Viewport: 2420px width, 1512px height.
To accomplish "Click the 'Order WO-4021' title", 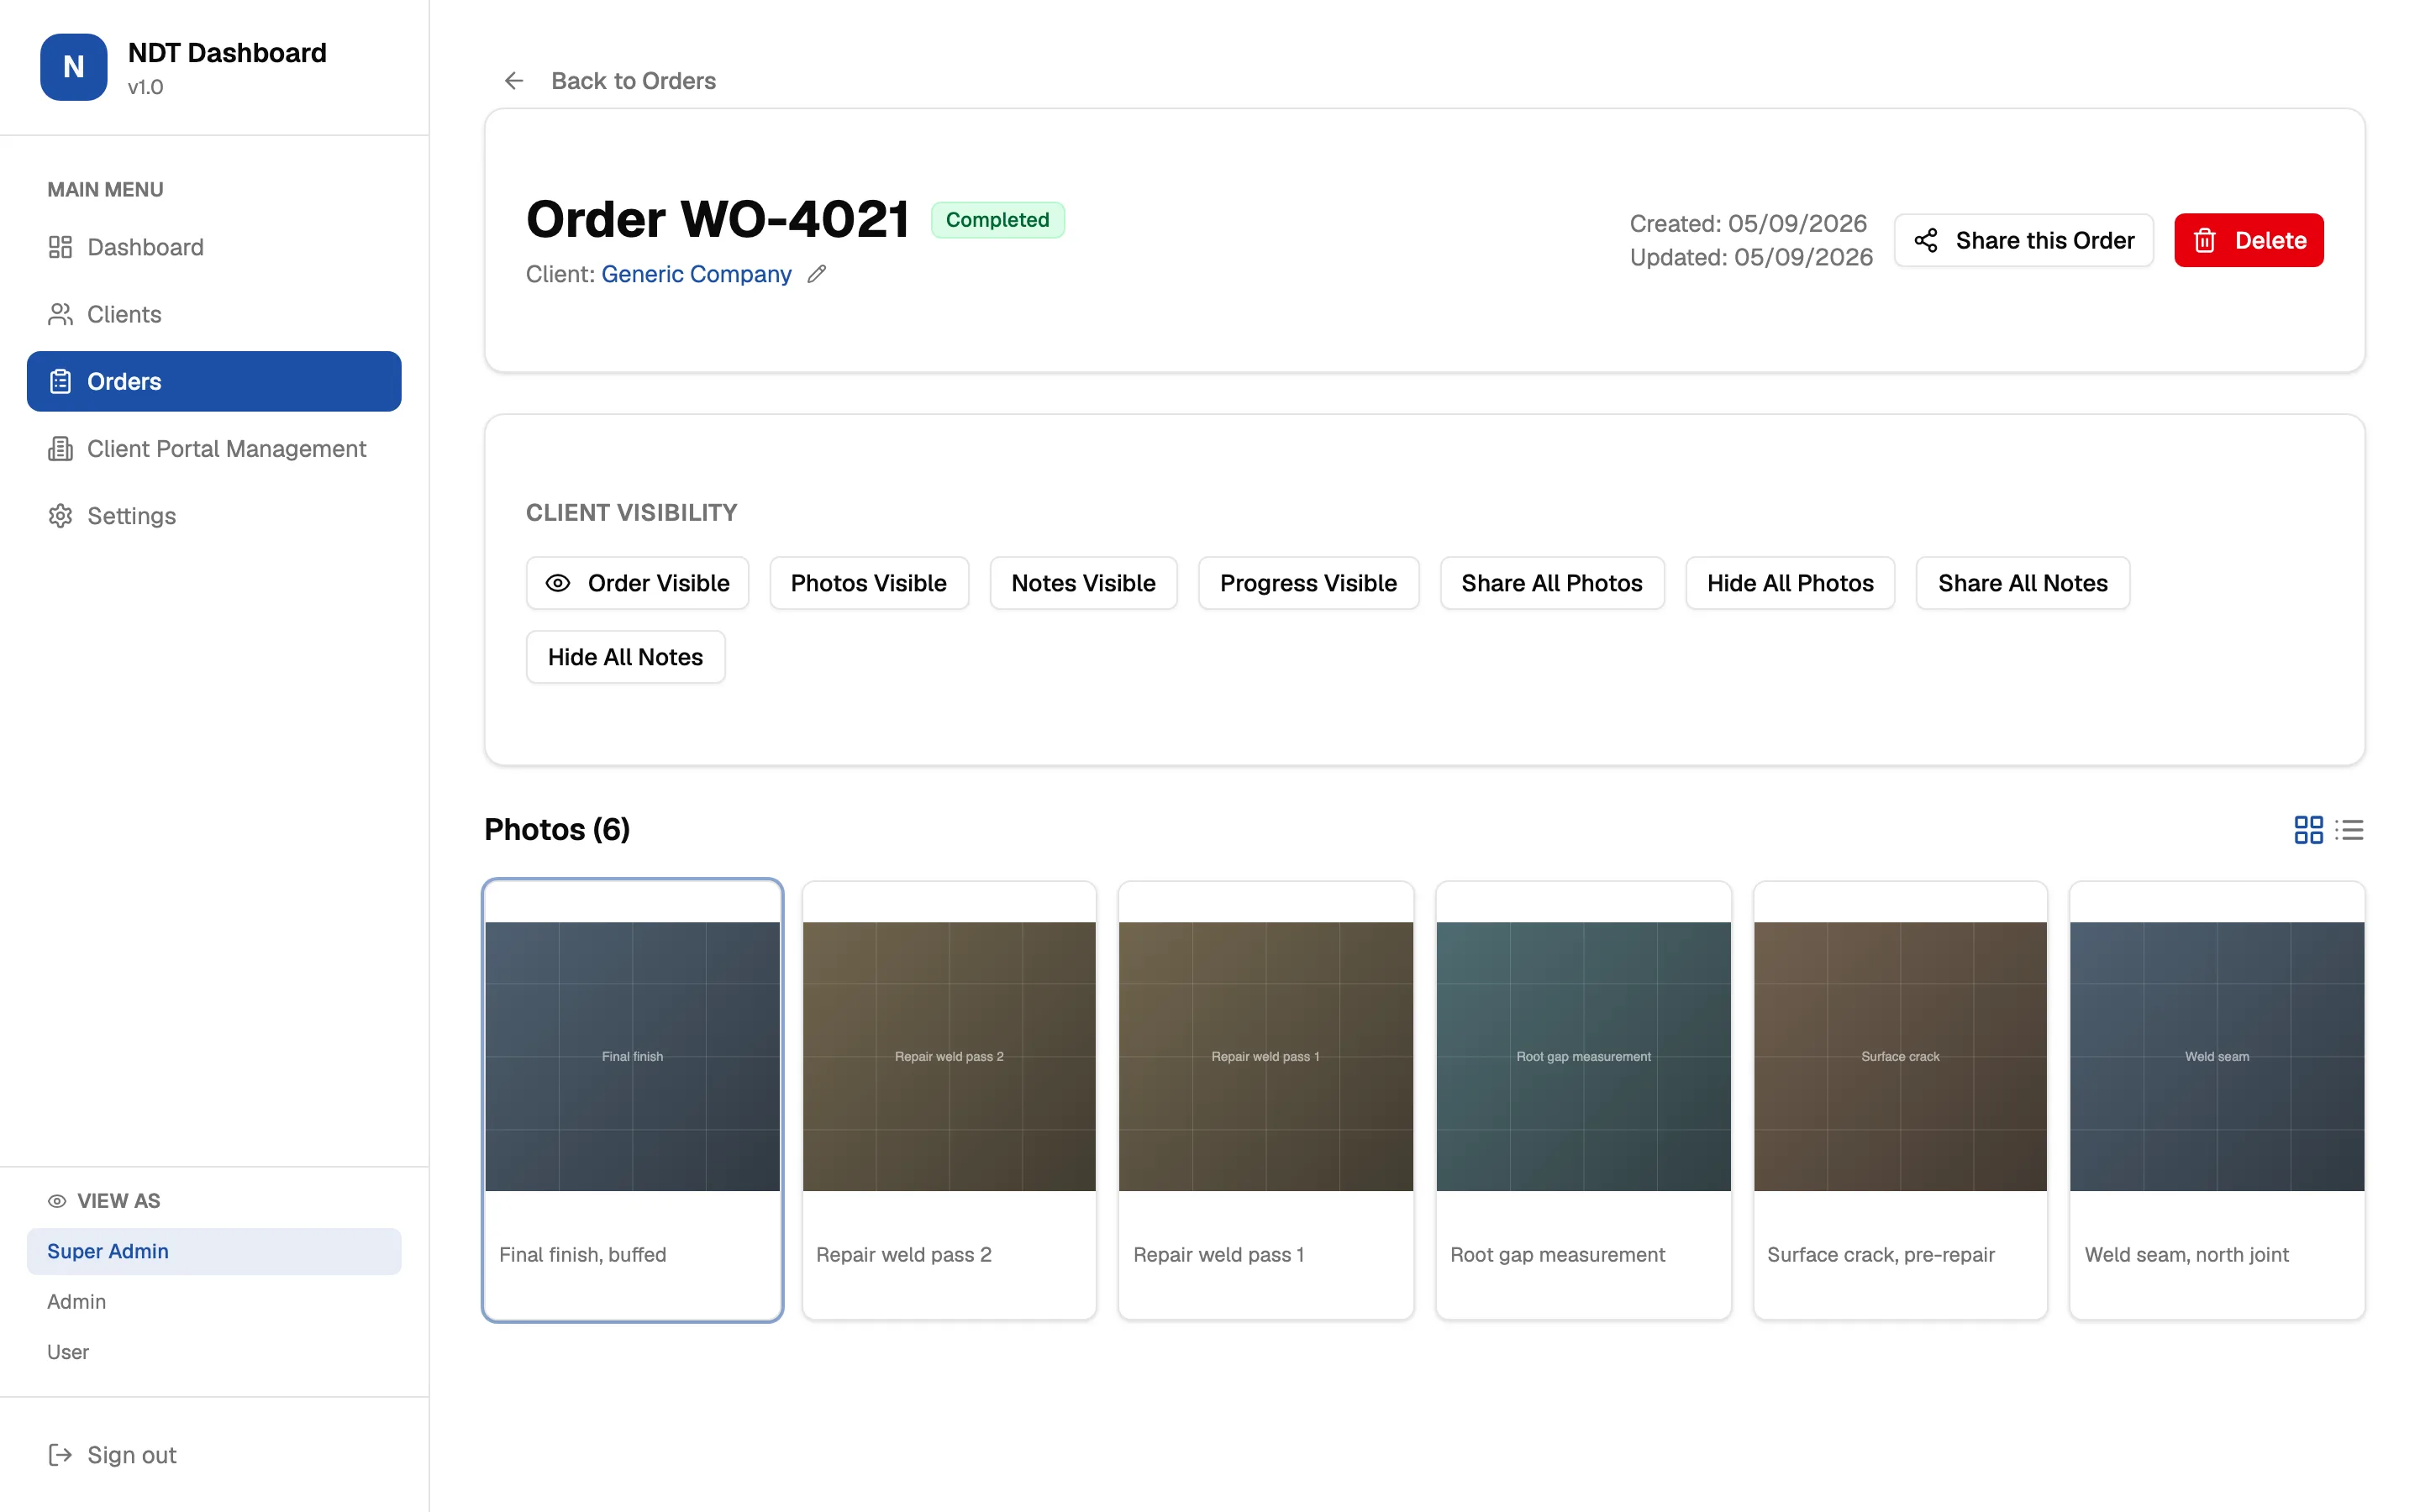I will [x=717, y=219].
